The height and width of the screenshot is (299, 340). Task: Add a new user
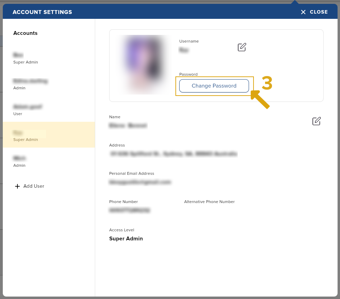pos(29,186)
